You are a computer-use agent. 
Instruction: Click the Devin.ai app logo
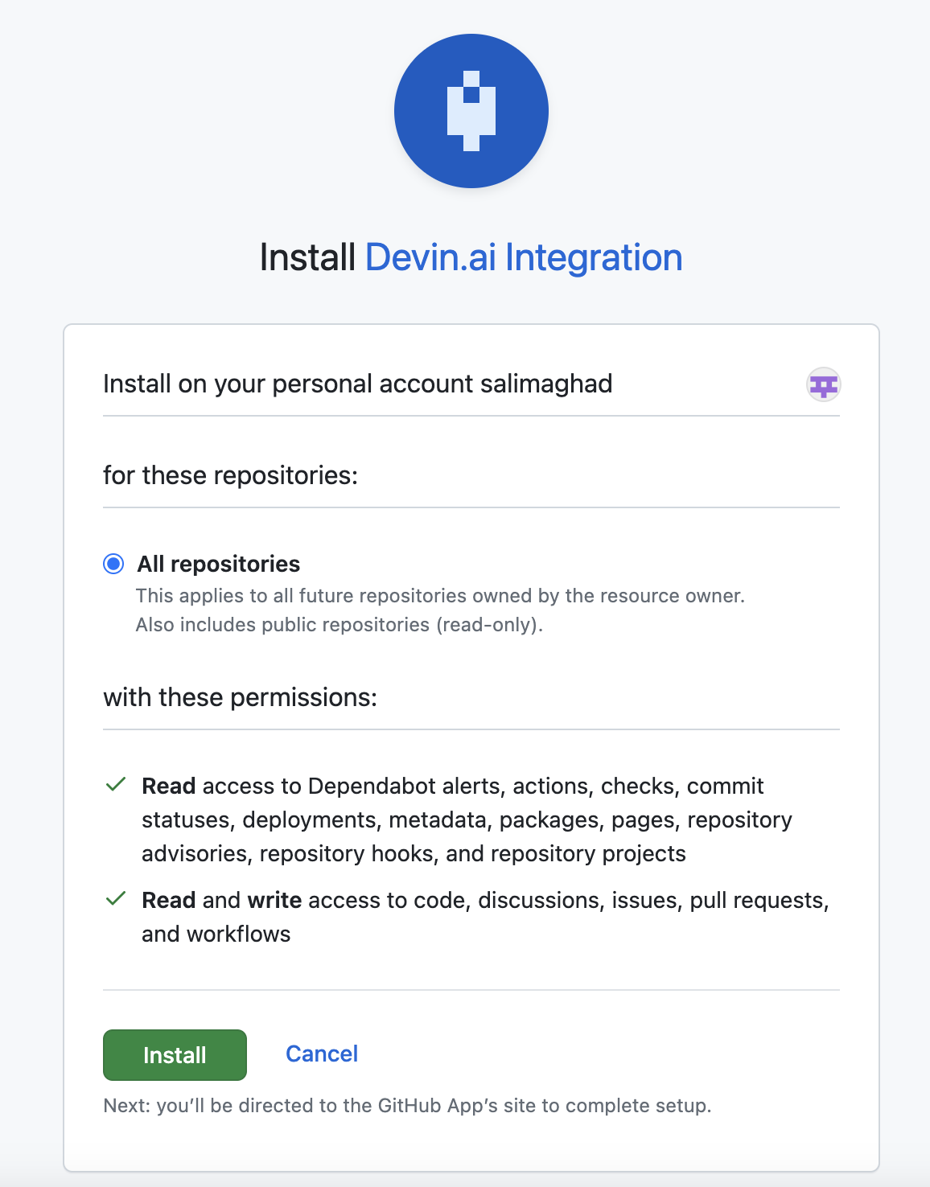(x=471, y=111)
